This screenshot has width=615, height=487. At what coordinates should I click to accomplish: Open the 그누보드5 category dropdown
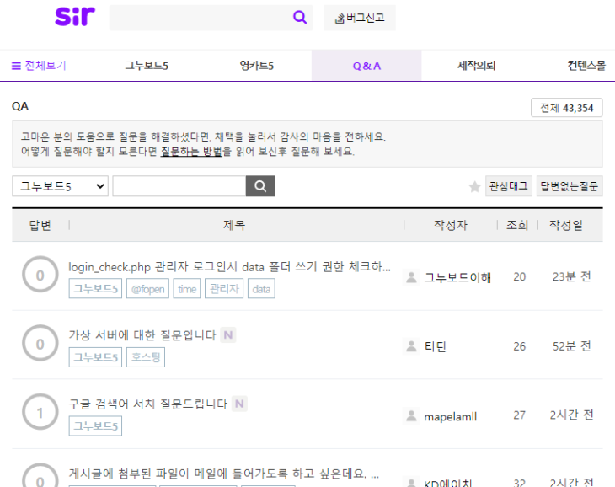[60, 186]
